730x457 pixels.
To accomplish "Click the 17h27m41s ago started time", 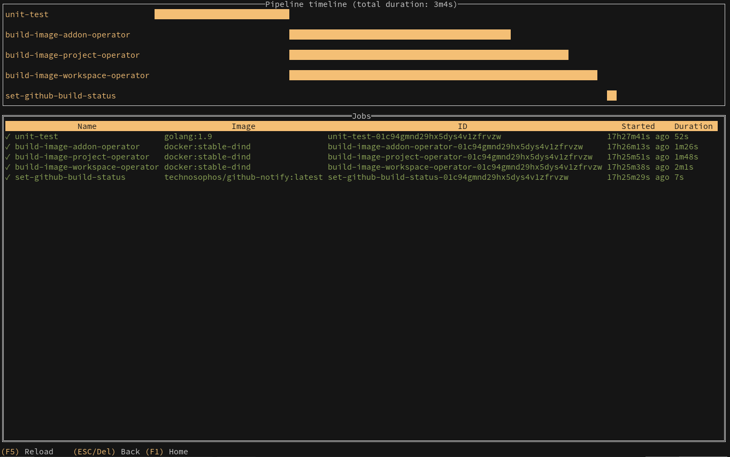I will pyautogui.click(x=638, y=136).
